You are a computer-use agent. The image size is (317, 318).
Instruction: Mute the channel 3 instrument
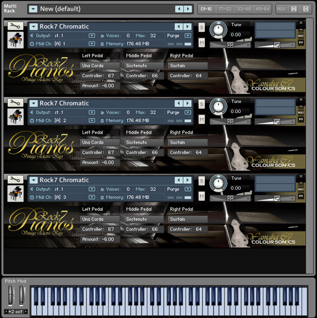point(202,196)
